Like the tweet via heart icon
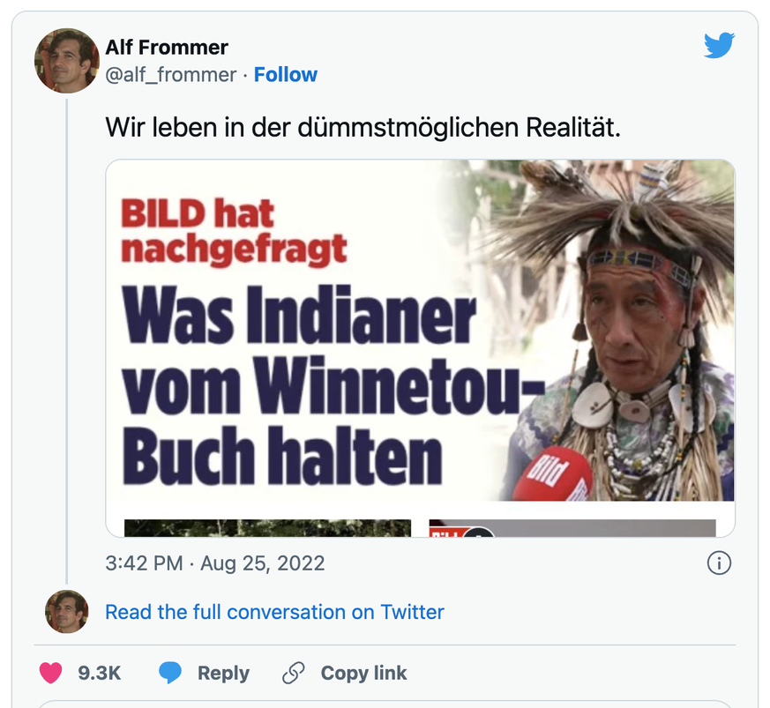 51,673
